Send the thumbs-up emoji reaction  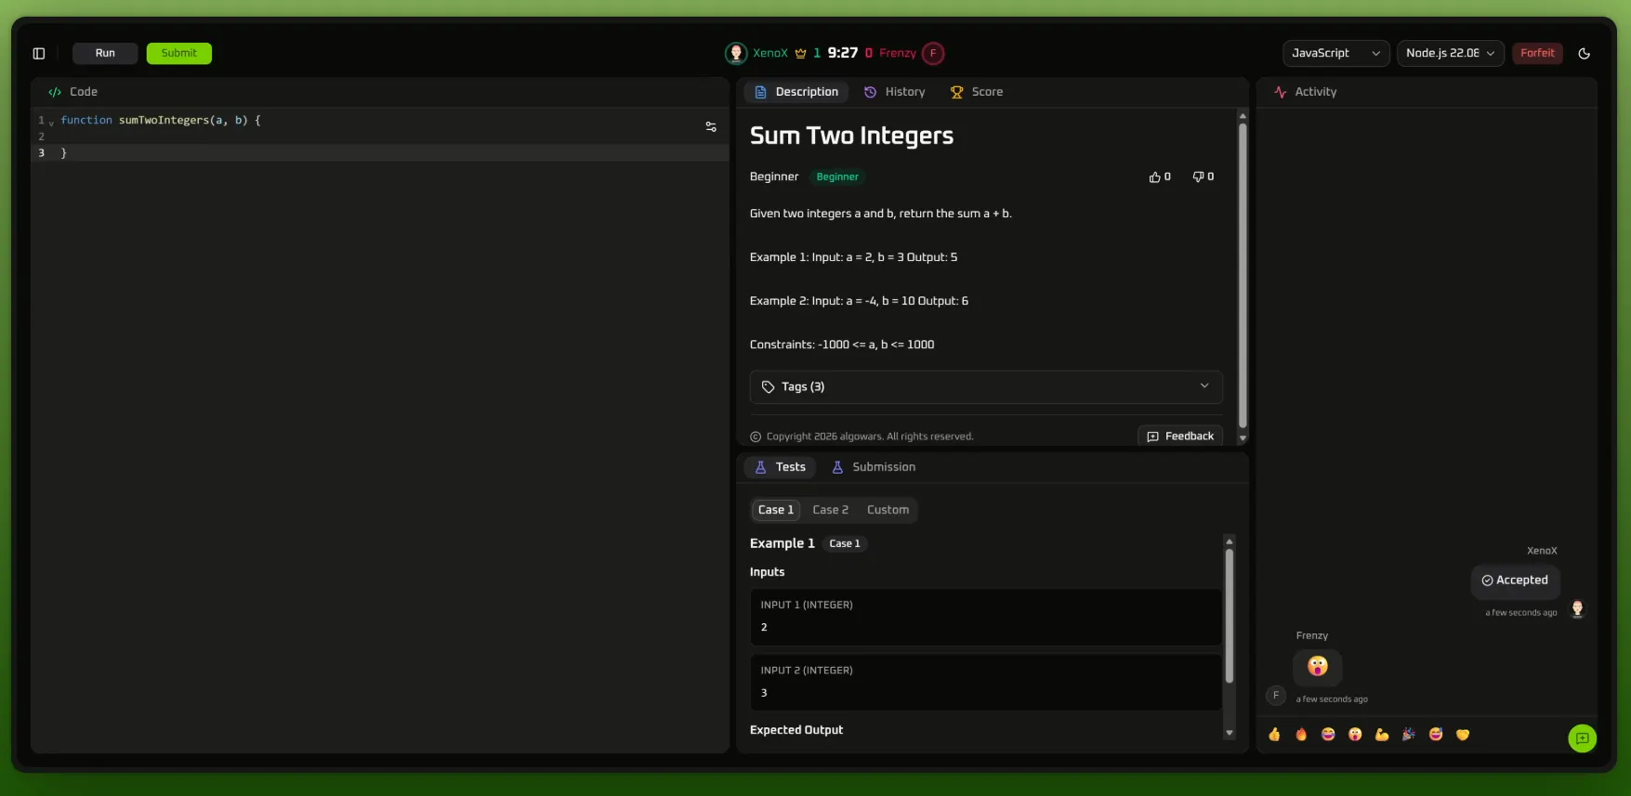click(x=1274, y=735)
